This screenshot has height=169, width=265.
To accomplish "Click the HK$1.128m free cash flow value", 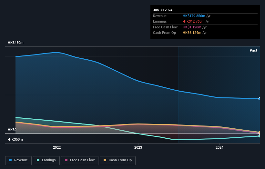I will coord(192,27).
